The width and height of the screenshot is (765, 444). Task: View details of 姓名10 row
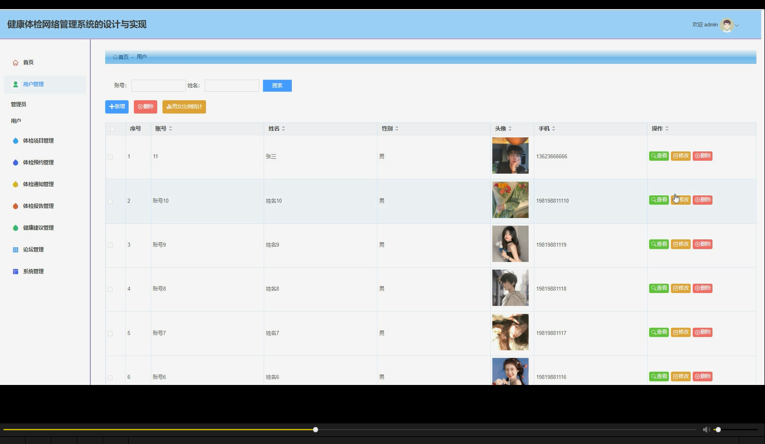pyautogui.click(x=659, y=200)
